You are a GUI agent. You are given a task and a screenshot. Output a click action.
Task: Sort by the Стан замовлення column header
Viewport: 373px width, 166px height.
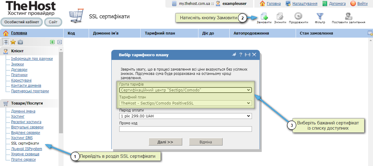pos(332,33)
